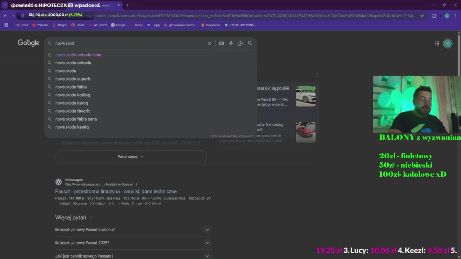Open the on-screen keyboard input tool
The width and height of the screenshot is (461, 259).
pyautogui.click(x=221, y=43)
